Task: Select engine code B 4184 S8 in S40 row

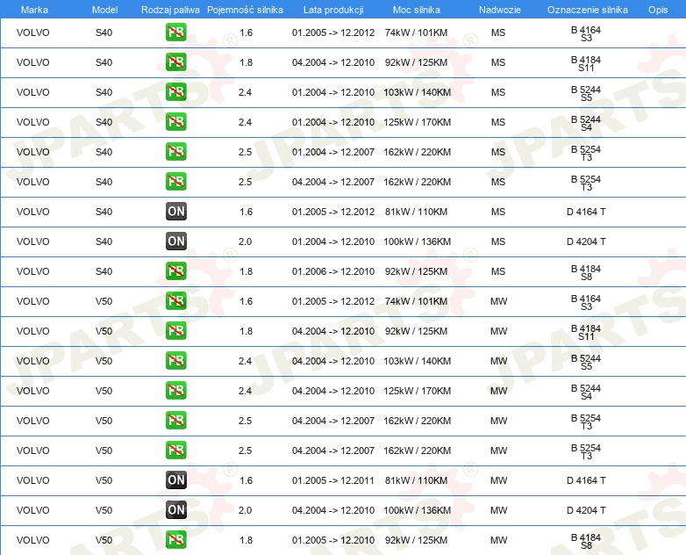Action: coord(586,272)
